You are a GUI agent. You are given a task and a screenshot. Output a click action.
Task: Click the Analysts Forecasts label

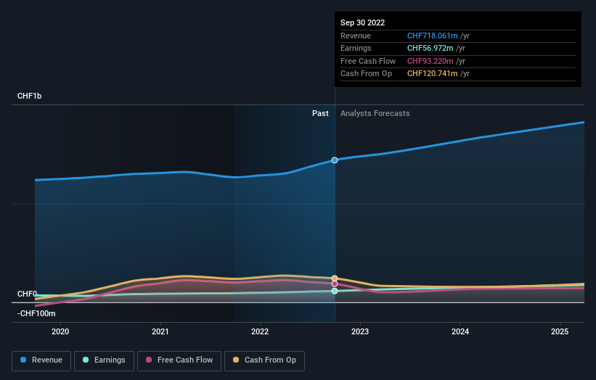(x=375, y=113)
